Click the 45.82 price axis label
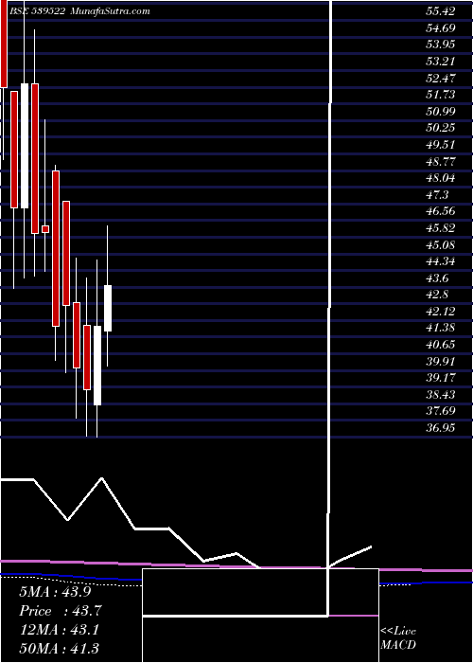This screenshot has width=473, height=663. [441, 228]
